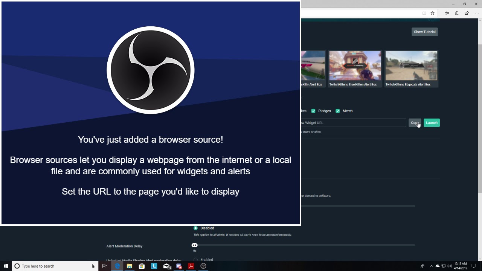482x271 pixels.
Task: Open the clock showing 12:13 AM
Action: [461, 266]
